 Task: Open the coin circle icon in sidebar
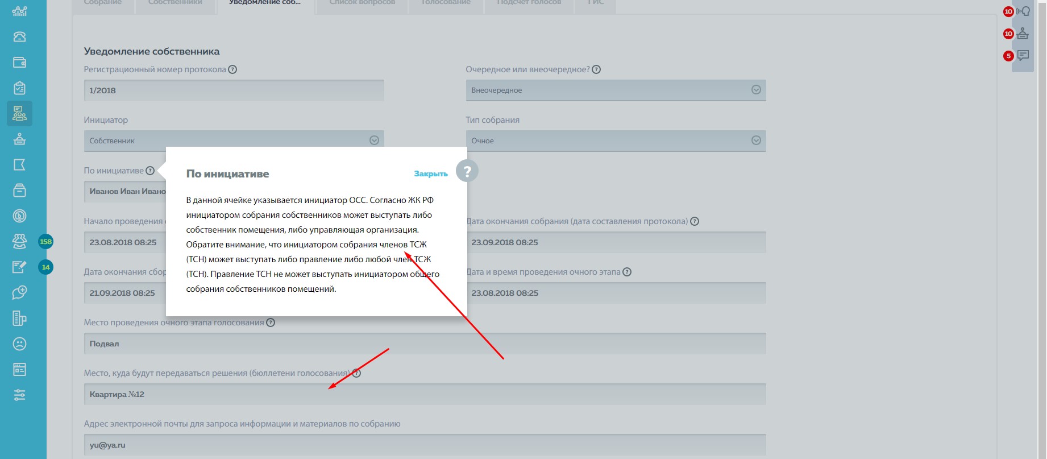point(19,216)
